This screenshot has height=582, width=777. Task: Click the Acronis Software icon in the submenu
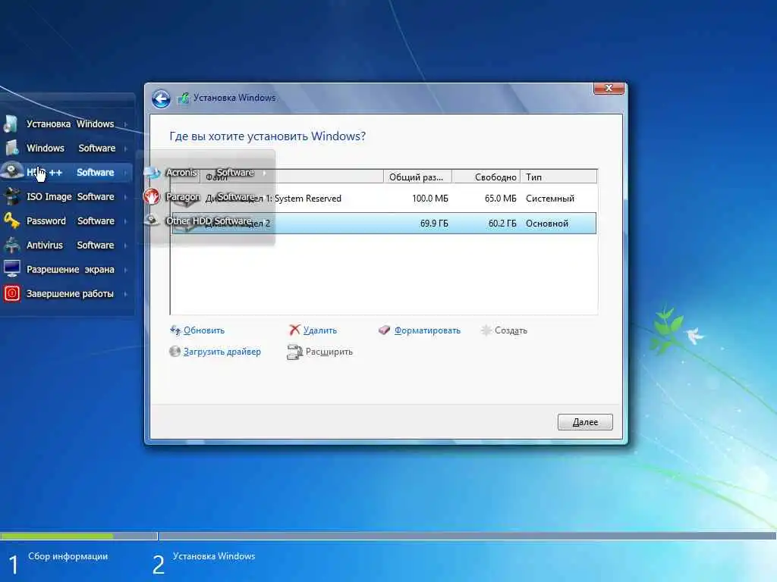(x=152, y=173)
